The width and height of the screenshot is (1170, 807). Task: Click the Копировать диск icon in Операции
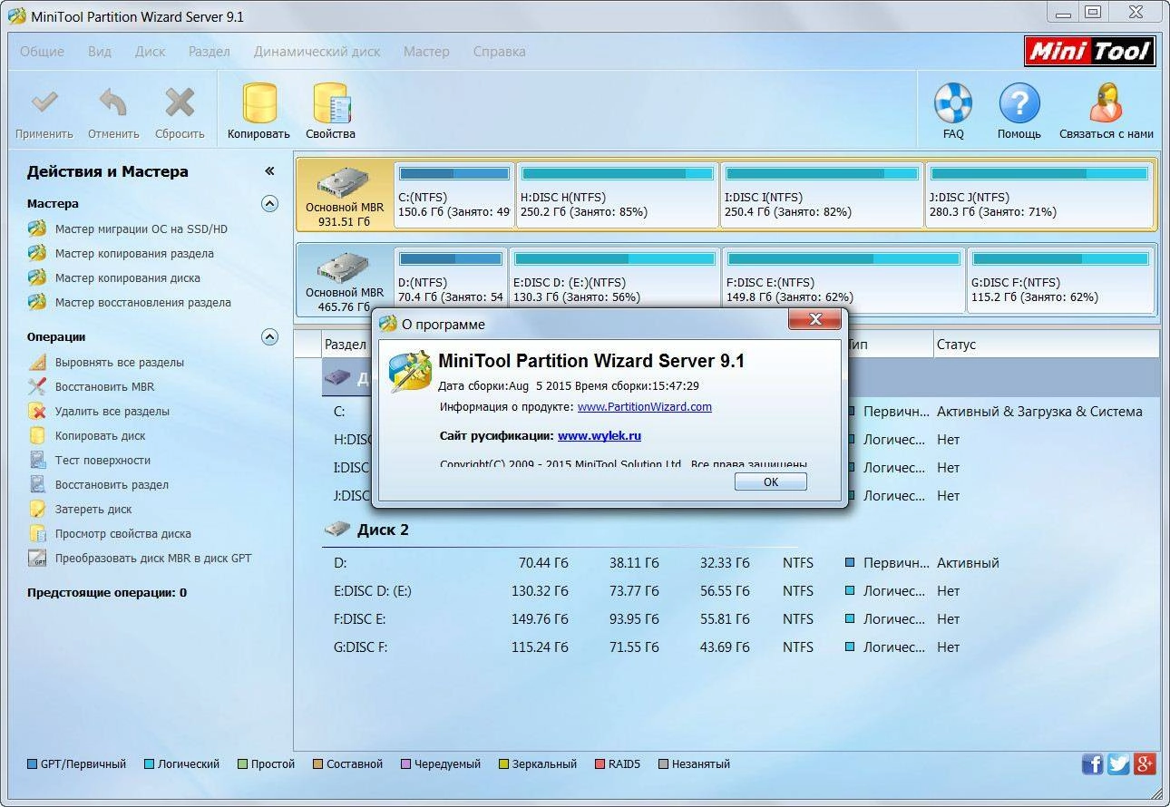pyautogui.click(x=37, y=435)
